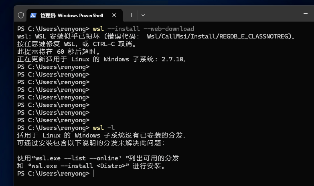Click the wsl.exe --install <Distro> text
Image resolution: width=314 pixels, height=186 pixels.
(x=79, y=166)
